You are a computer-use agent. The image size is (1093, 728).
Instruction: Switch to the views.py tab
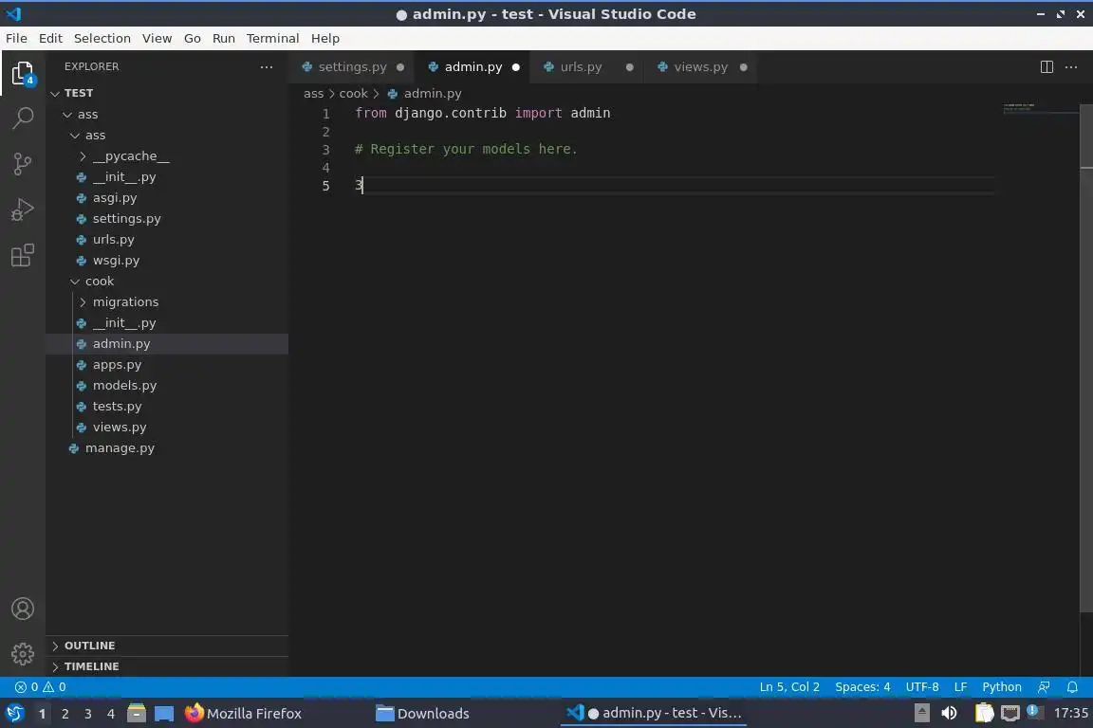pos(700,67)
